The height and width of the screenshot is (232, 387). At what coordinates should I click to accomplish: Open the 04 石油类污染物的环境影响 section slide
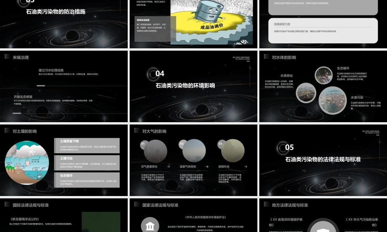click(x=193, y=86)
